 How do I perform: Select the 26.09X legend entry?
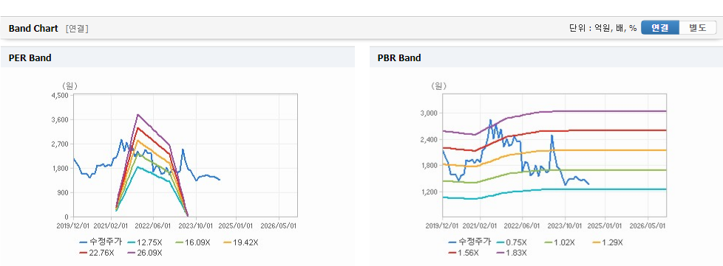(144, 253)
